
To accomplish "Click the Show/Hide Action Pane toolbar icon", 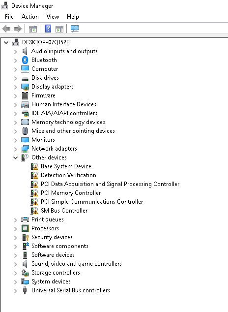I will 59,29.
